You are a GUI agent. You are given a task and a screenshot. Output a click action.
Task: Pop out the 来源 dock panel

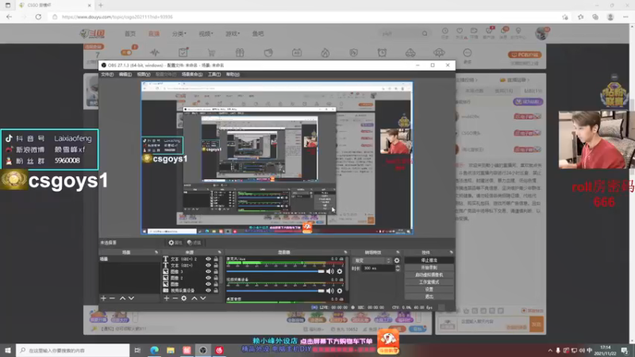pos(220,252)
